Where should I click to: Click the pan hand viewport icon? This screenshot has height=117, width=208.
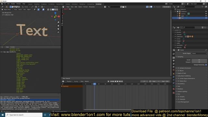point(58,26)
